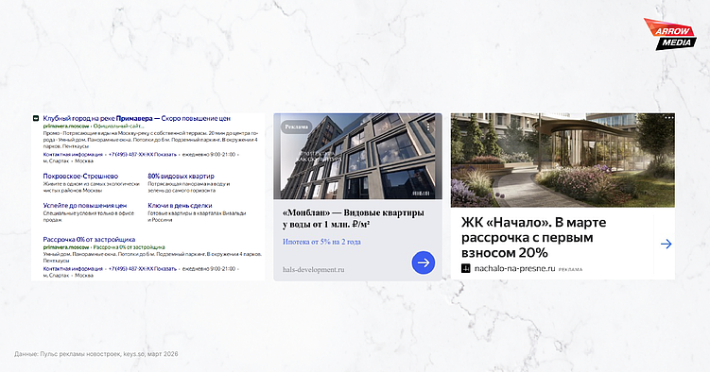Screen dimensions: 710x372
Task: Click Ипотека от 5% на 2 года link
Action: pos(322,242)
